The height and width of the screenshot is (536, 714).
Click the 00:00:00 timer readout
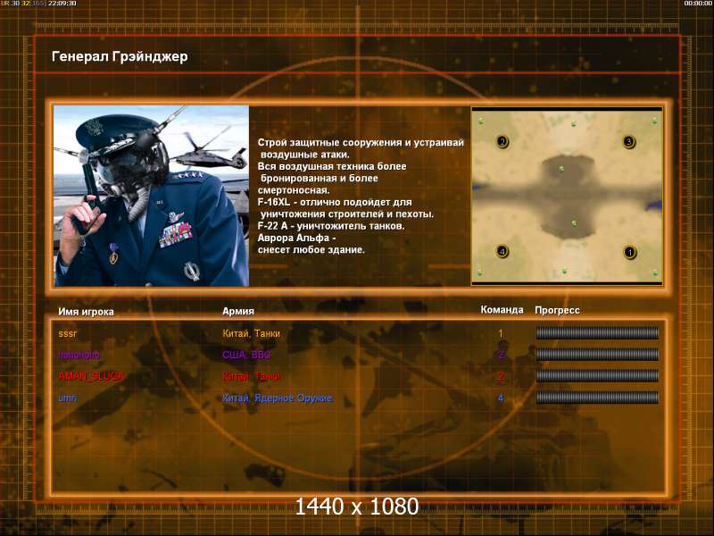[698, 4]
